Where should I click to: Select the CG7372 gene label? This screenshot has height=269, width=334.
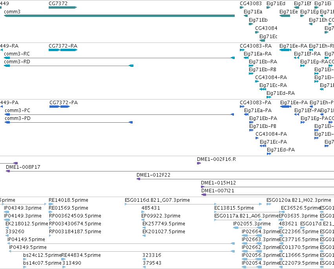pyautogui.click(x=58, y=4)
